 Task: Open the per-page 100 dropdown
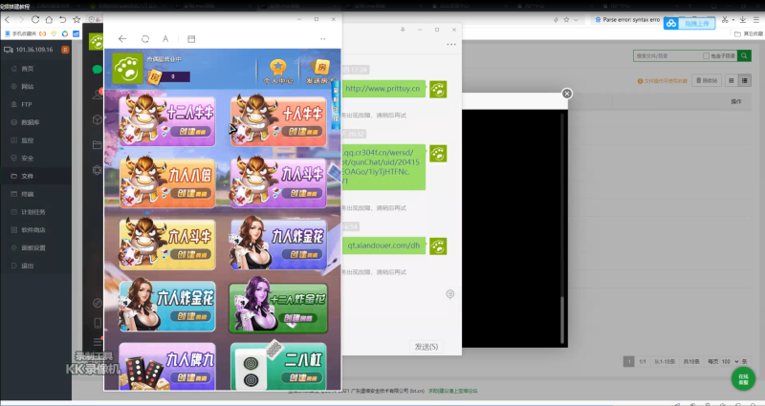coord(731,362)
